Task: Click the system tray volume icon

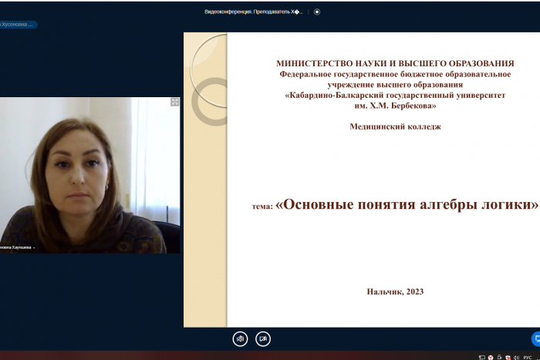Action: tap(517, 358)
